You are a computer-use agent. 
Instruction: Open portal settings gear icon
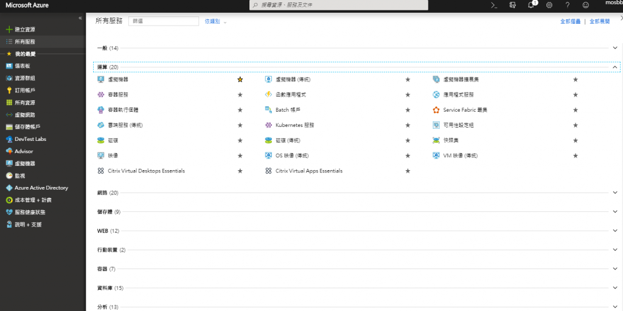point(549,5)
